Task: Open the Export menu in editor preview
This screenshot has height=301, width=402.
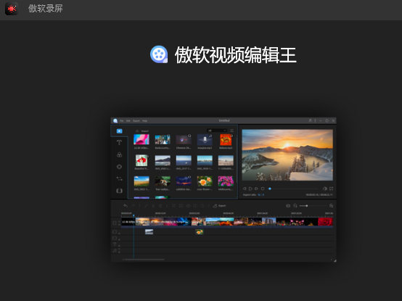Action: 136,120
